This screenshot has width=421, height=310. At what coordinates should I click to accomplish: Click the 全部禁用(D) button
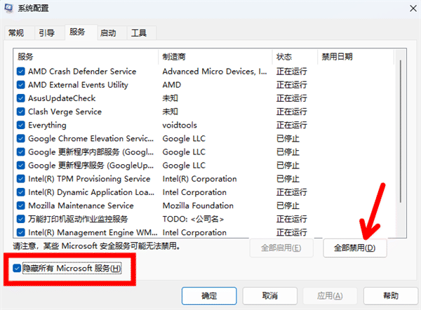(x=354, y=248)
